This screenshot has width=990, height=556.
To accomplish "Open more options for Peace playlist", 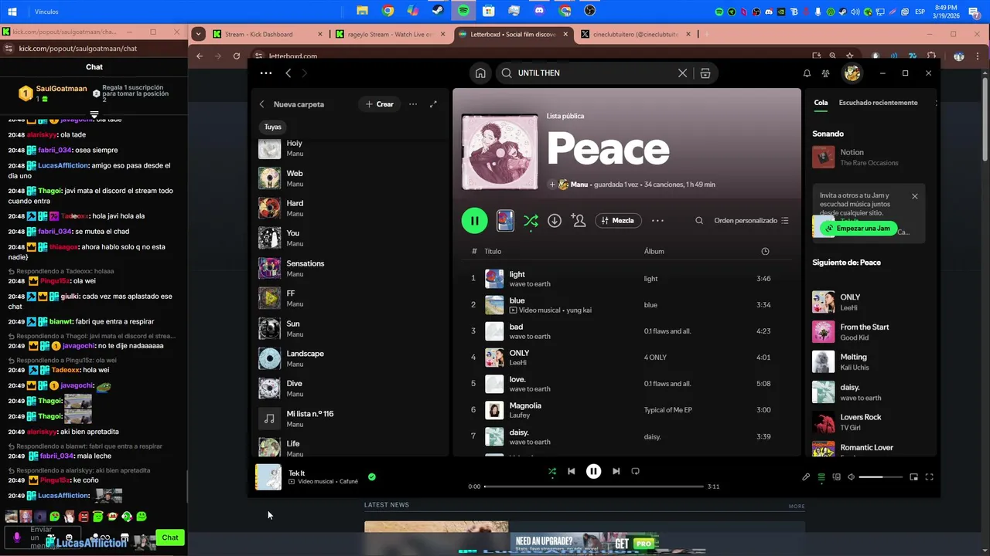I will tap(657, 221).
